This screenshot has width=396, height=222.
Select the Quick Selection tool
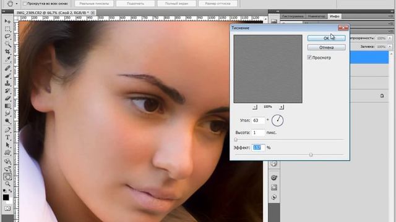click(x=7, y=44)
